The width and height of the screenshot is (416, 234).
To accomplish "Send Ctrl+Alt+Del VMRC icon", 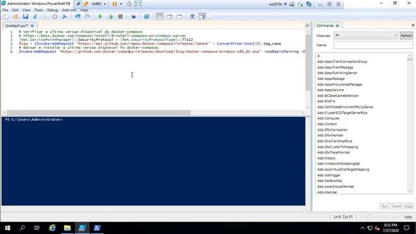I will (129, 4).
